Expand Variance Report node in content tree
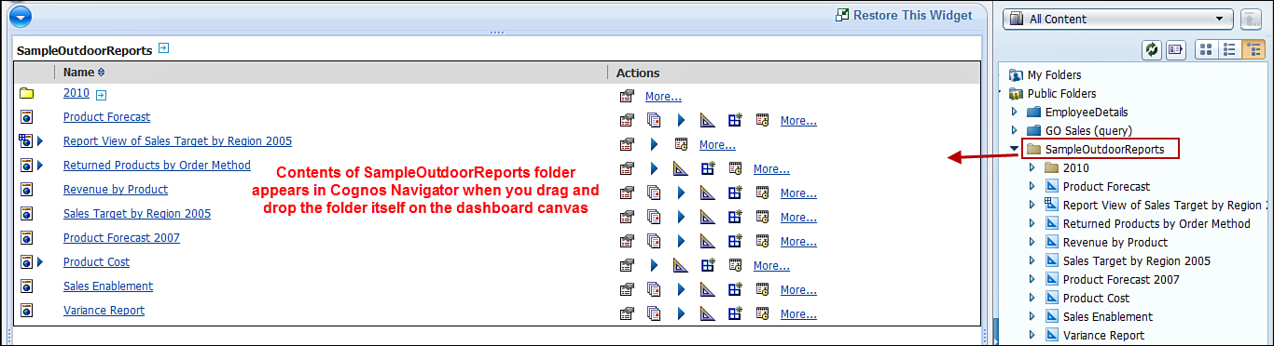This screenshot has height=346, width=1274. coord(1032,335)
